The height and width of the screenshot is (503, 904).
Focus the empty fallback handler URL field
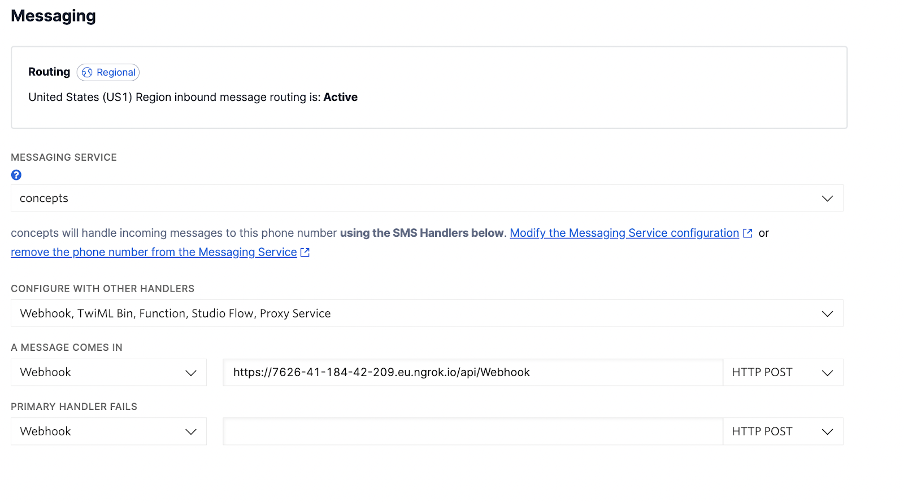point(472,431)
